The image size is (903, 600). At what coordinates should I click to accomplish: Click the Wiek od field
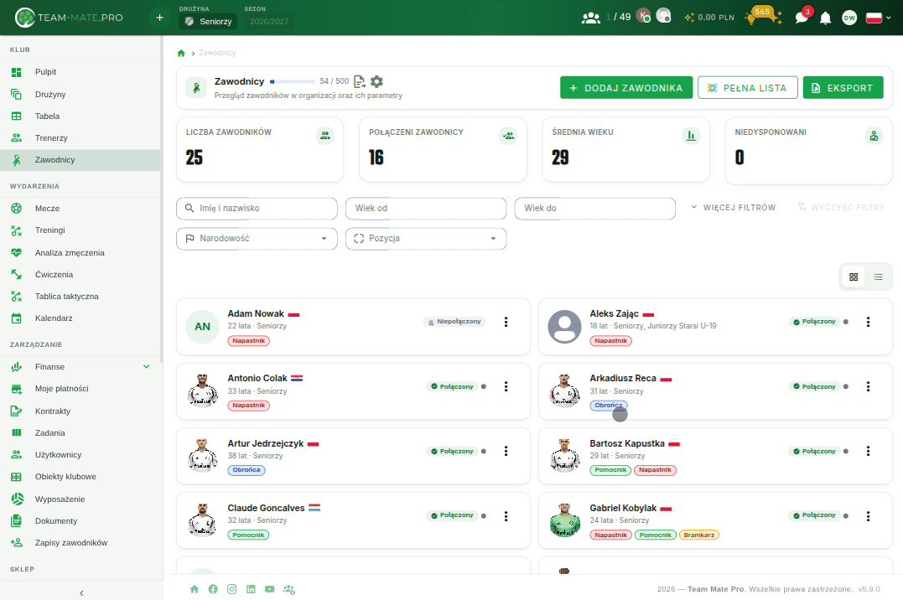(x=426, y=209)
